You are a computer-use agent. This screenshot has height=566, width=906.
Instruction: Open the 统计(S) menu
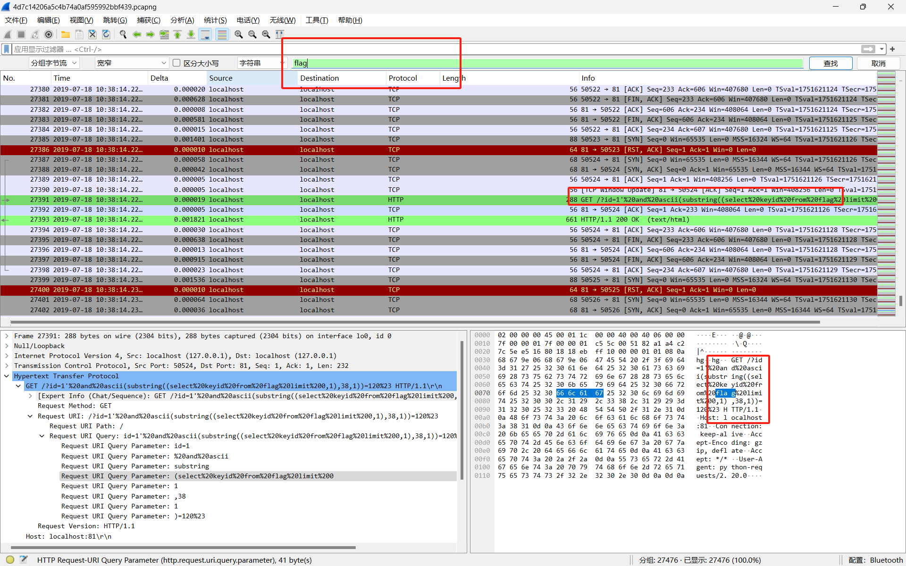(215, 20)
